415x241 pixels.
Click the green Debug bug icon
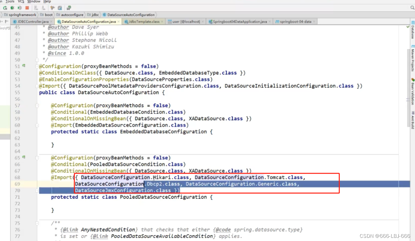click(12, 8)
